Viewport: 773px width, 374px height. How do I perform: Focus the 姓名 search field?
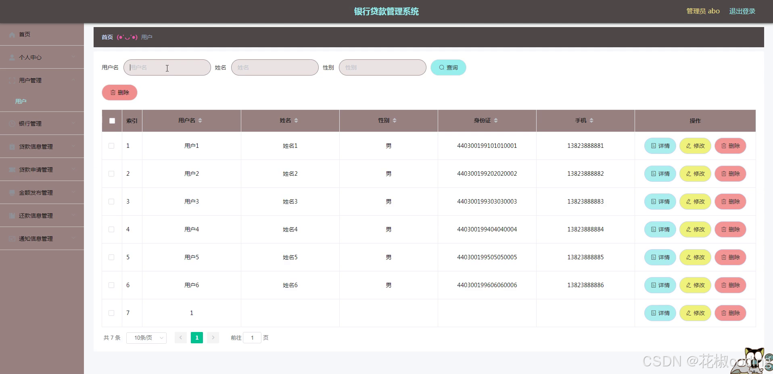click(x=275, y=67)
